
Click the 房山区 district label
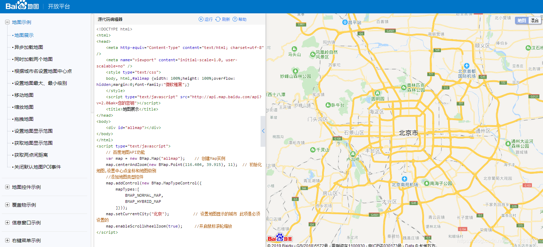click(x=330, y=193)
